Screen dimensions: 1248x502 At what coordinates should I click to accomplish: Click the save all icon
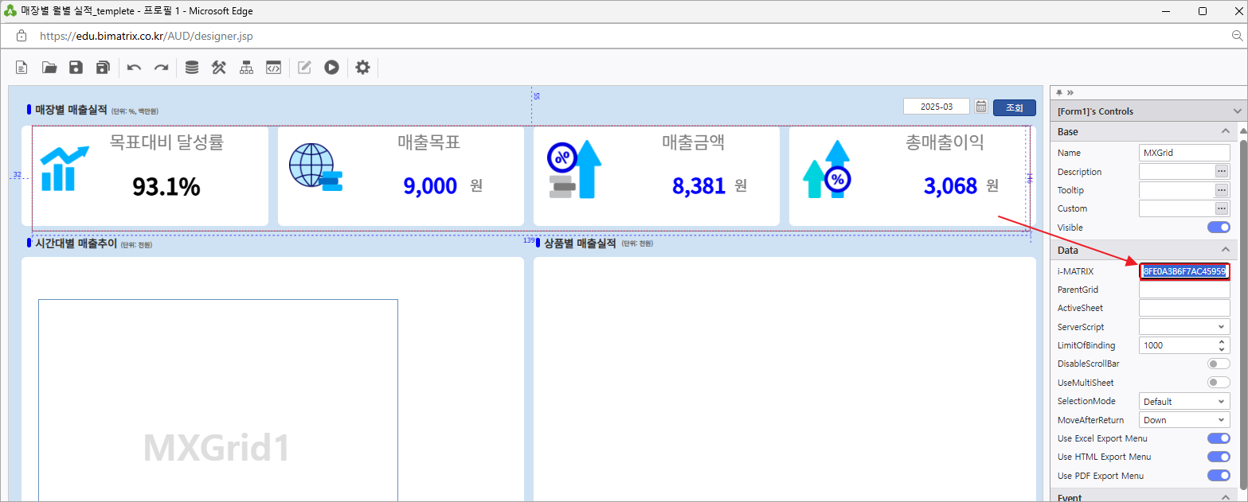(x=103, y=68)
